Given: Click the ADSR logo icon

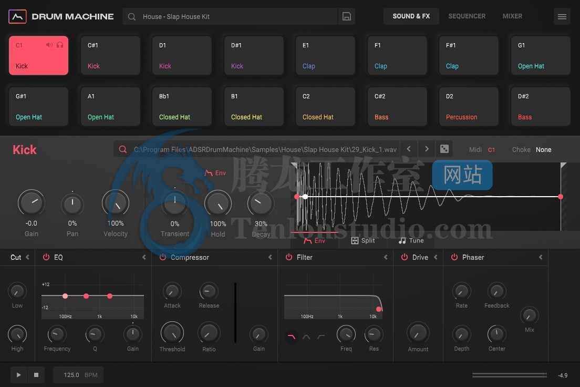Looking at the screenshot, I should tap(17, 16).
